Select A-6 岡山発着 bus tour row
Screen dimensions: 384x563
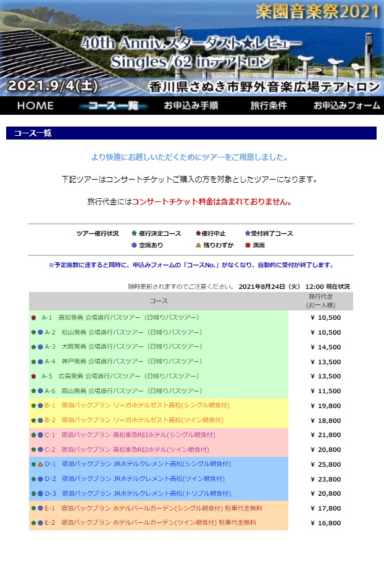[x=159, y=391]
